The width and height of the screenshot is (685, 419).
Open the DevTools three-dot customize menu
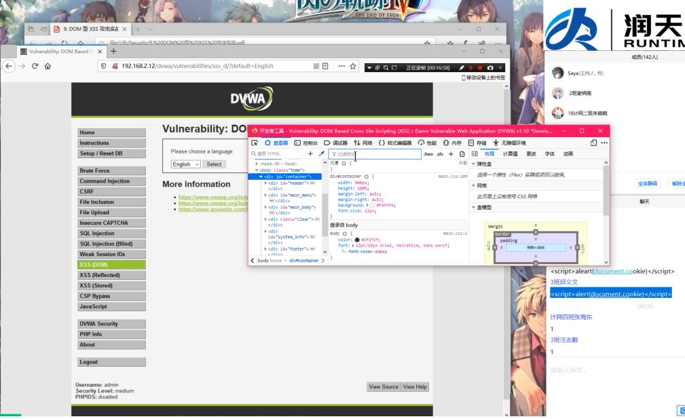point(604,143)
